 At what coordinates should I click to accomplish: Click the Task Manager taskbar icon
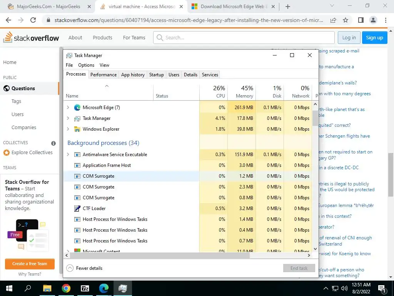coord(123,288)
